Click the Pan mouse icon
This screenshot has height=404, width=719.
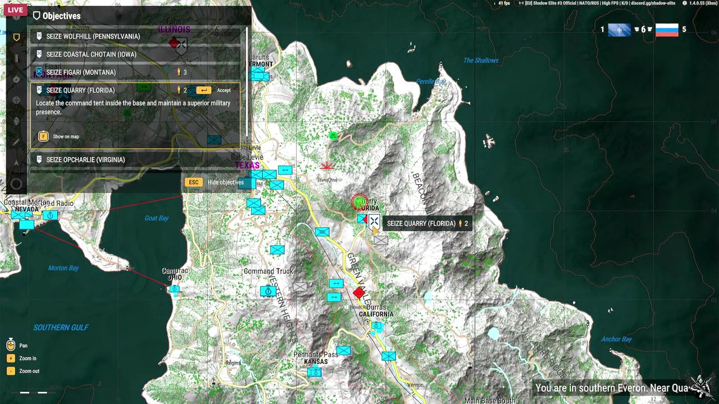11,345
